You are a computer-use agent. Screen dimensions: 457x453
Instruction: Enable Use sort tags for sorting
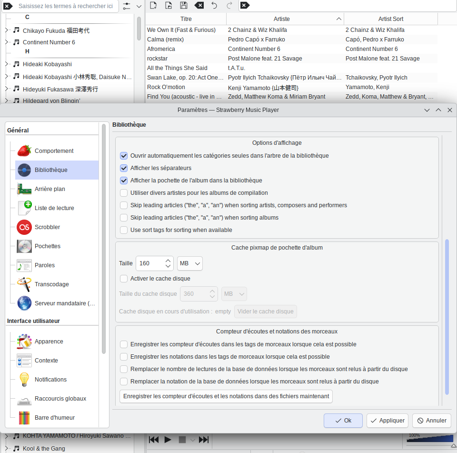coord(124,230)
